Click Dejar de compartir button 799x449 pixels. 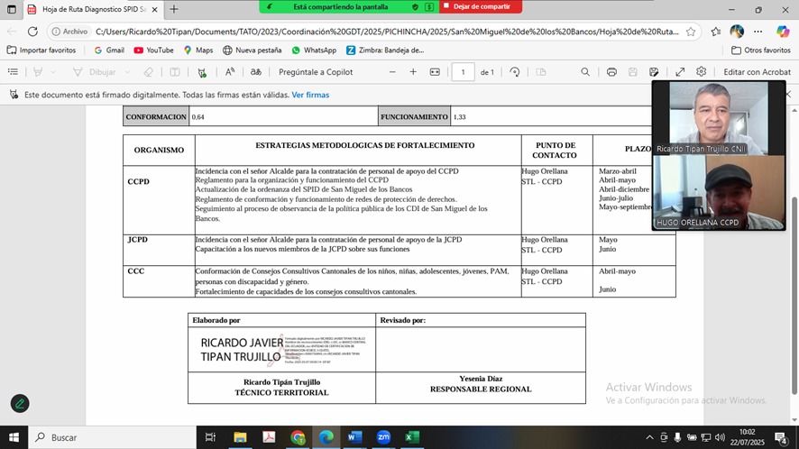coord(481,6)
